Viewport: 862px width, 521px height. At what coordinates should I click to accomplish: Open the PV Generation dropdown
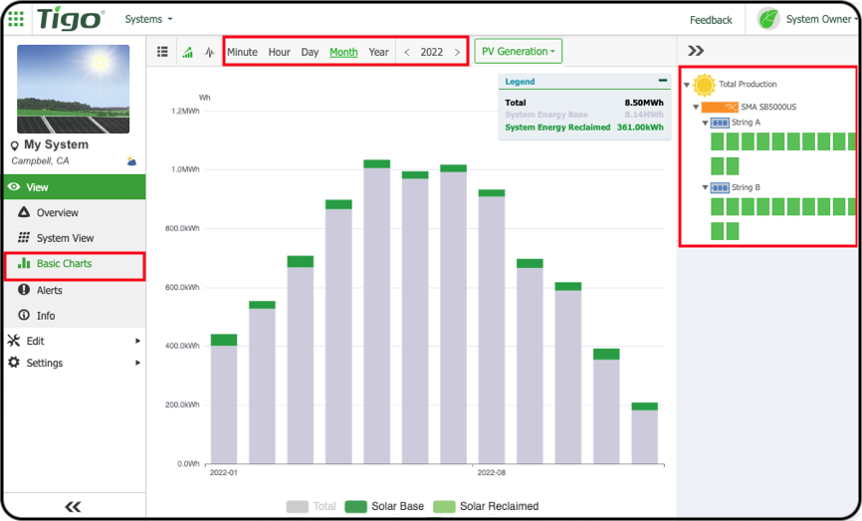(x=518, y=51)
